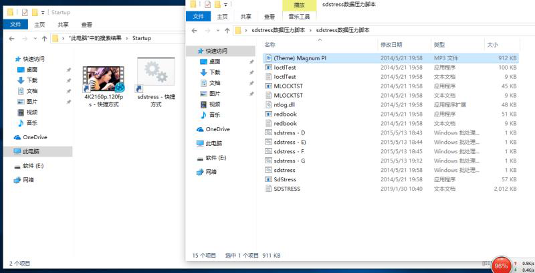
Task: Go back in the Startup window
Action: click(11, 39)
